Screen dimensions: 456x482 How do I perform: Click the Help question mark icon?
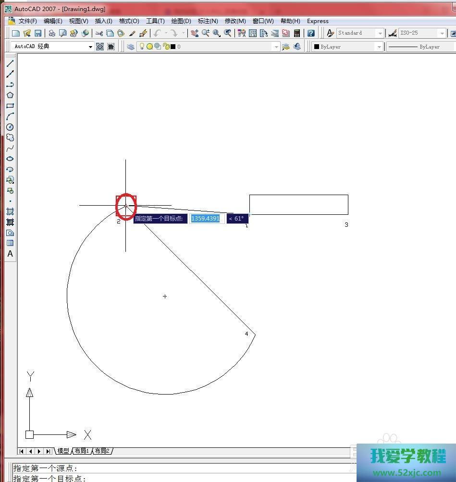(311, 33)
